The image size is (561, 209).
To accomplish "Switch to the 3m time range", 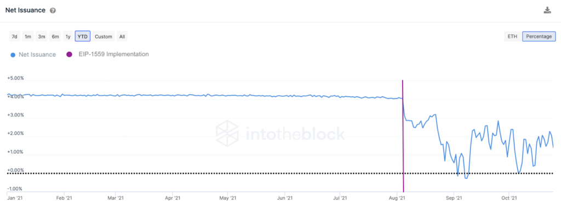I will click(x=42, y=37).
